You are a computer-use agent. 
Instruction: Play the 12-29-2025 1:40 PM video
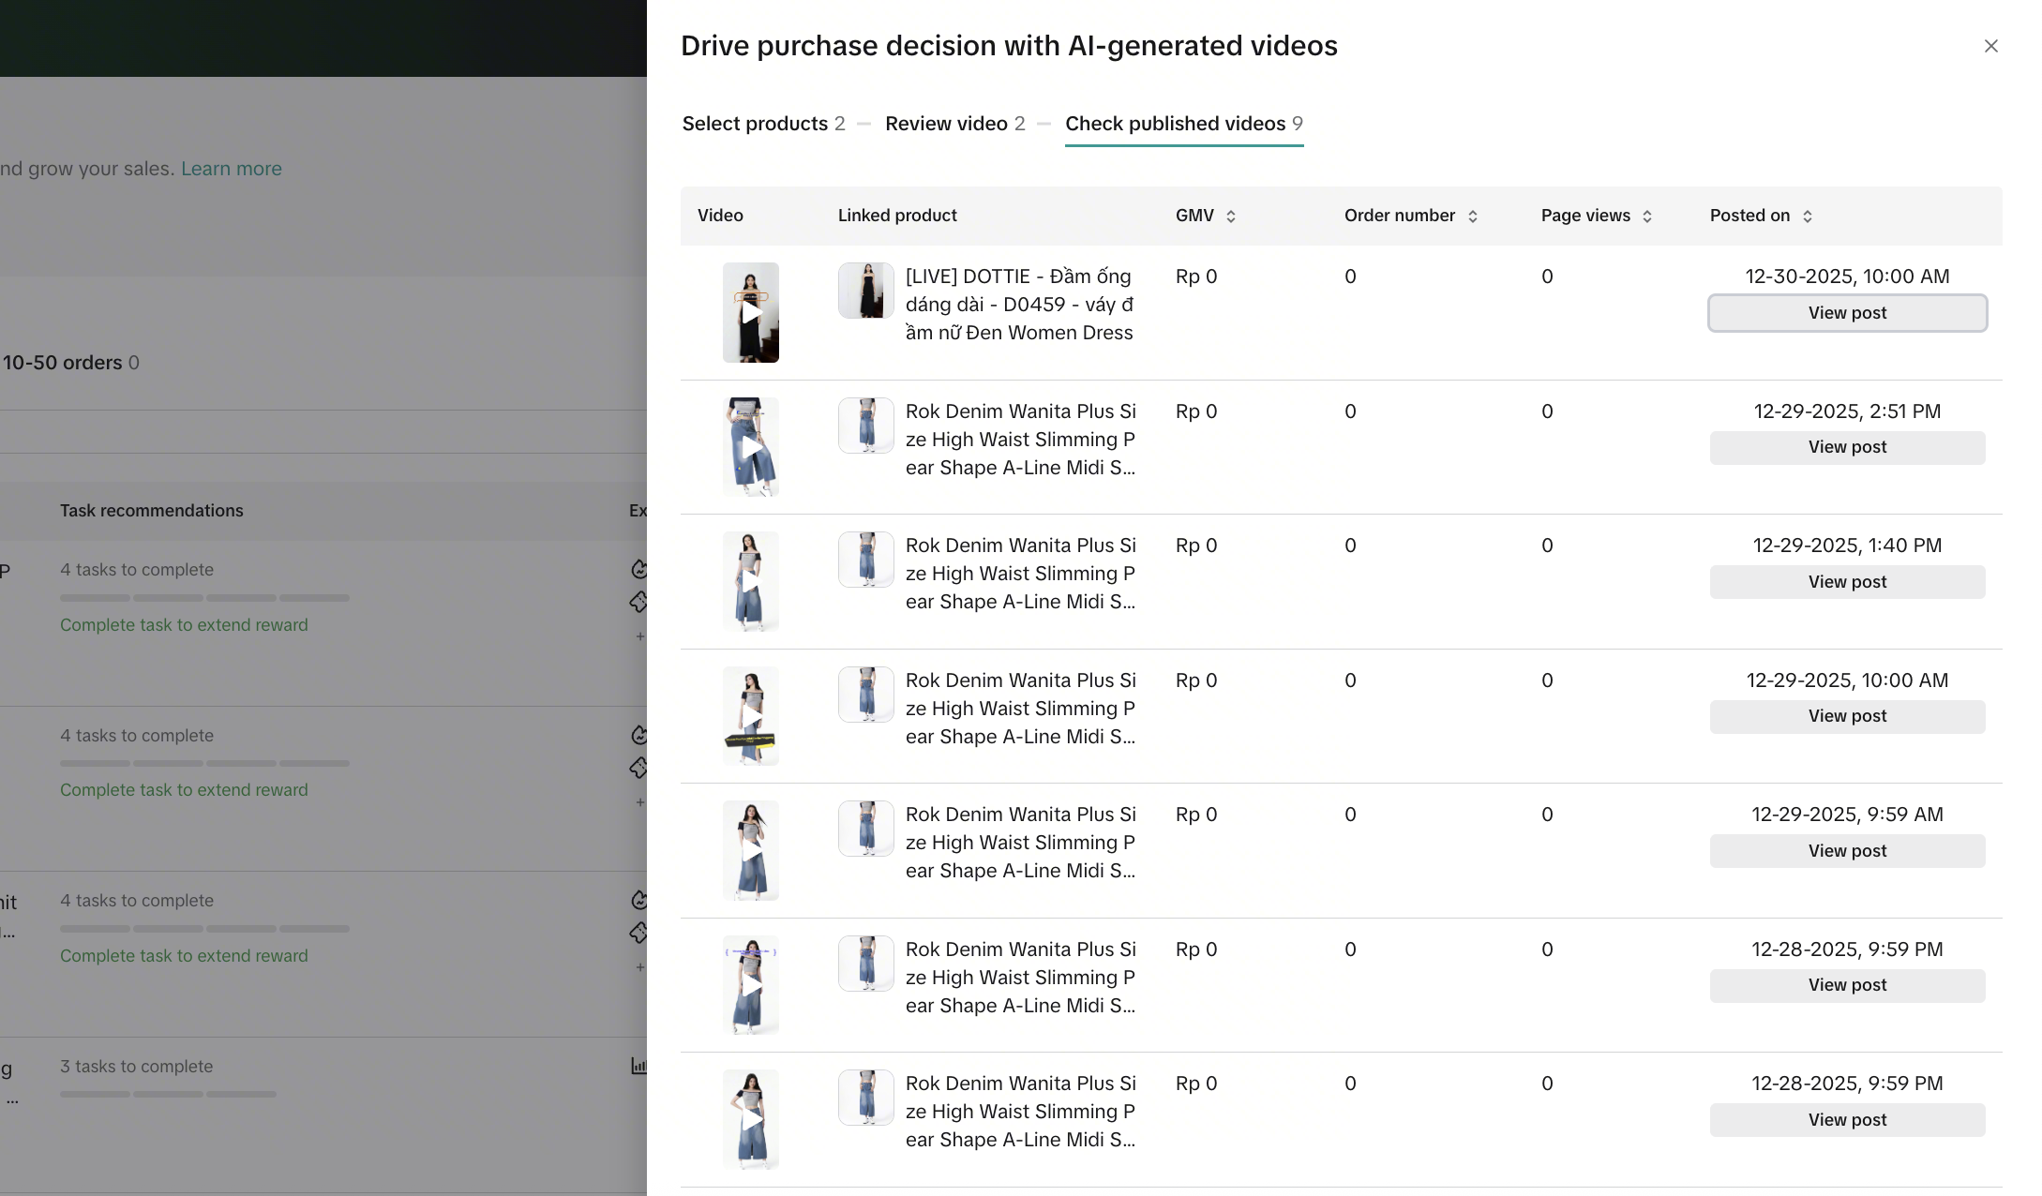click(750, 582)
